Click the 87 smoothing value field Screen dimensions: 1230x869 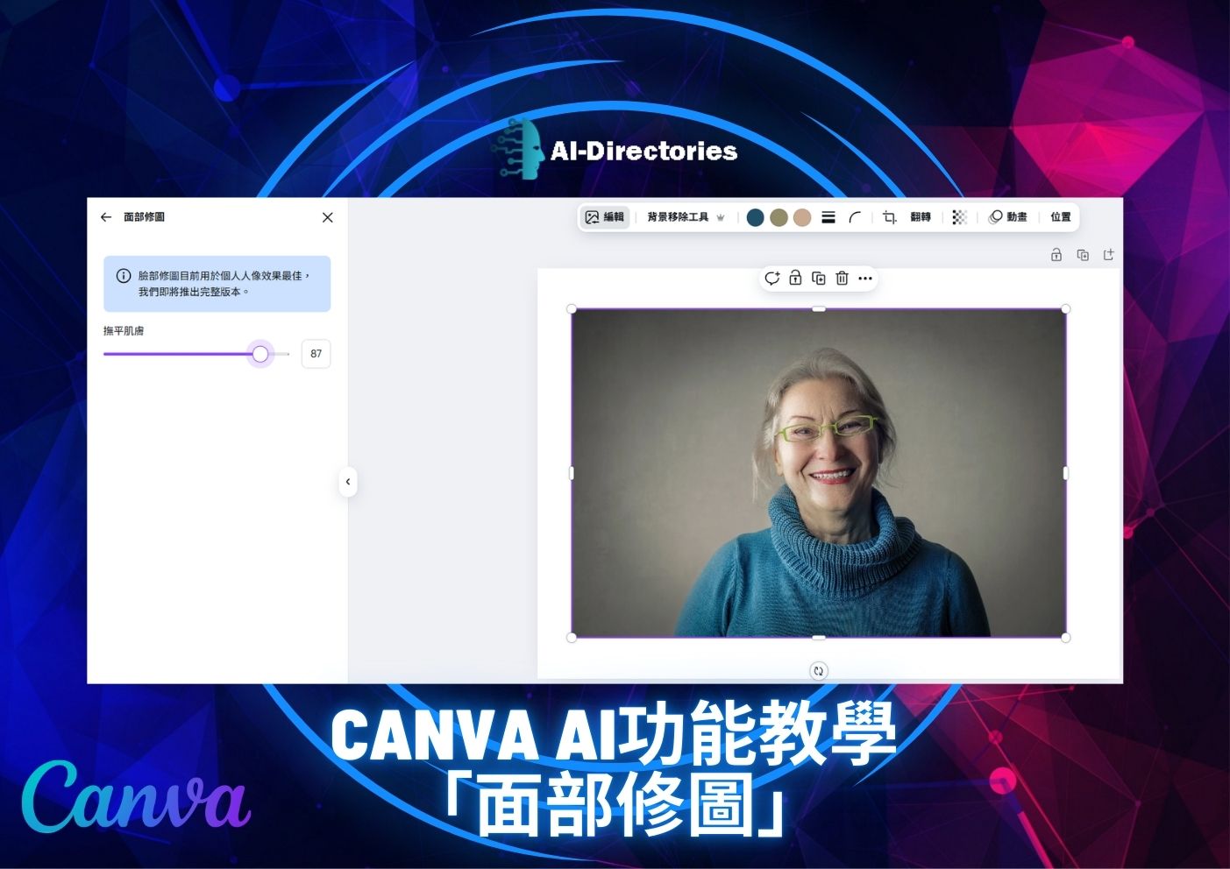316,354
